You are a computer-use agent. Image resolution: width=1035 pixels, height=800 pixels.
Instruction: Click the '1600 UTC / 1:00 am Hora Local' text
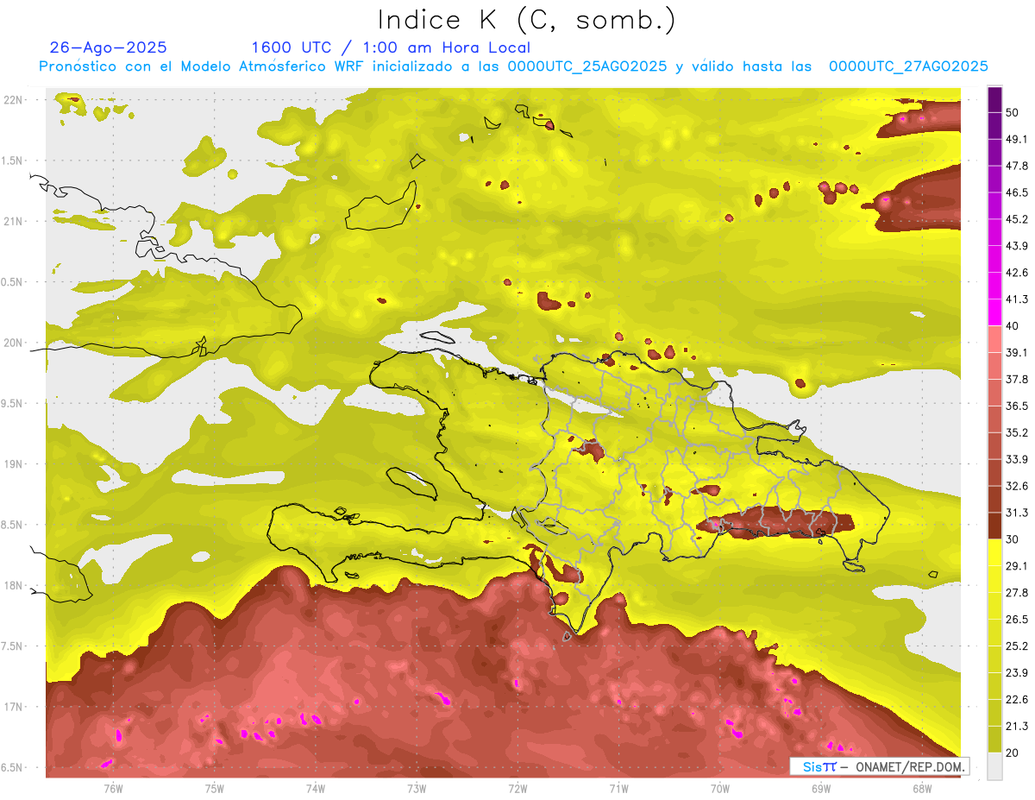(391, 48)
